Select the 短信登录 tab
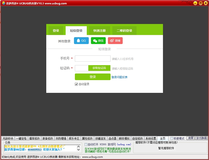 (76, 31)
